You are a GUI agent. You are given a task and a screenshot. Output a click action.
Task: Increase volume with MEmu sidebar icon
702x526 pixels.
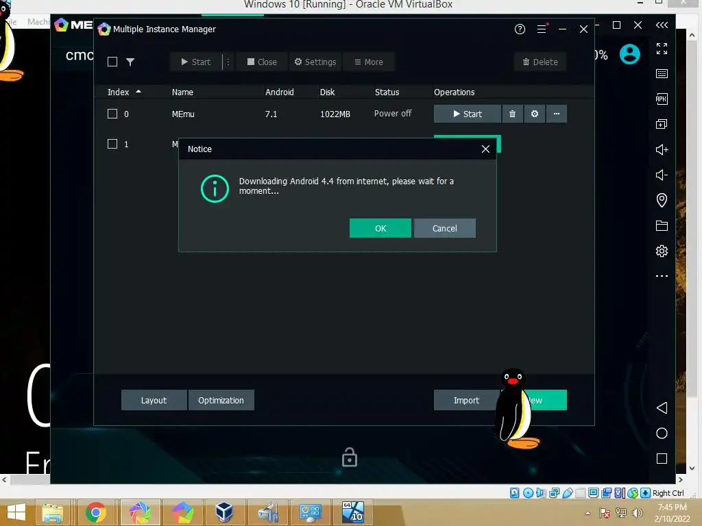pyautogui.click(x=662, y=149)
